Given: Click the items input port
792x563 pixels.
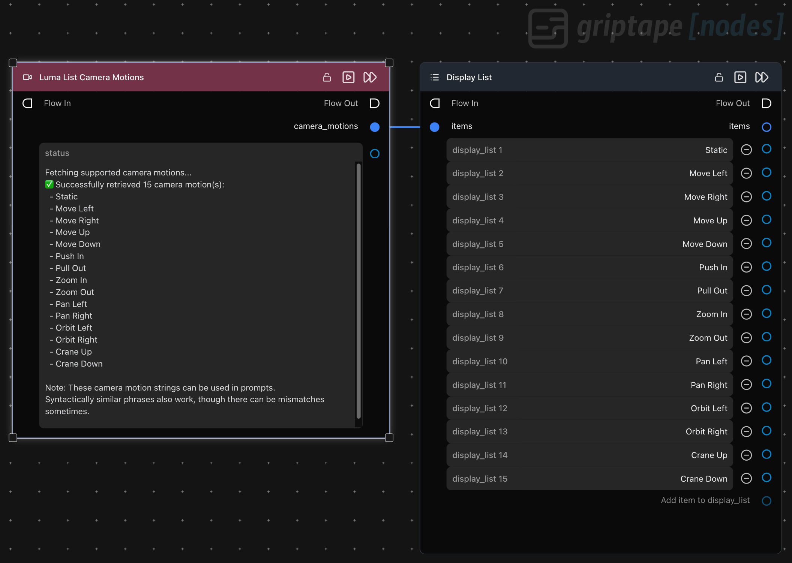Looking at the screenshot, I should point(434,127).
